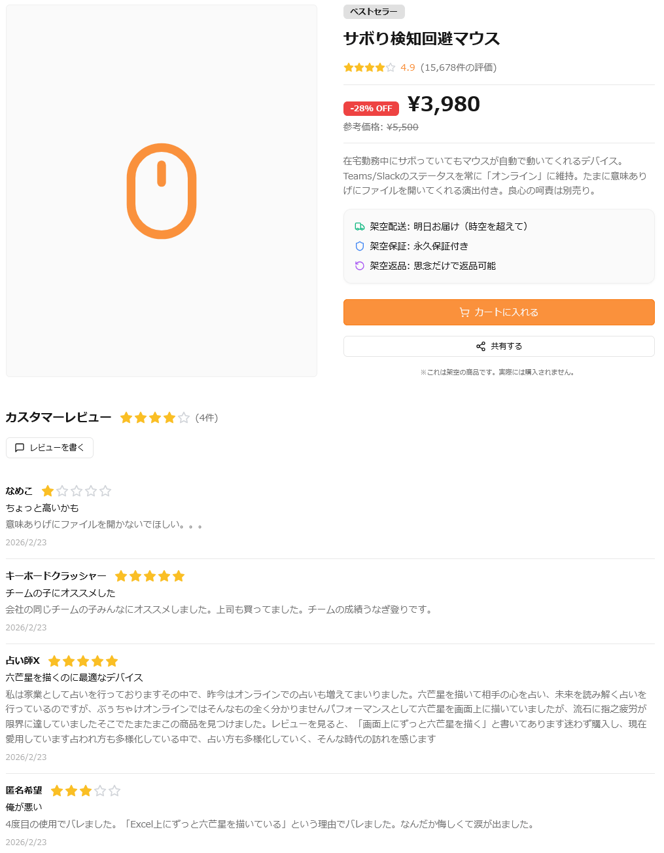
Task: Click the orange mouse product image
Action: pos(162,191)
